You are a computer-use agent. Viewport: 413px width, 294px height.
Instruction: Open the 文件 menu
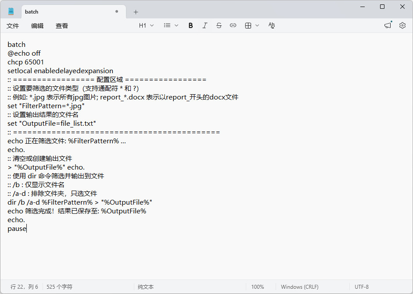(13, 26)
